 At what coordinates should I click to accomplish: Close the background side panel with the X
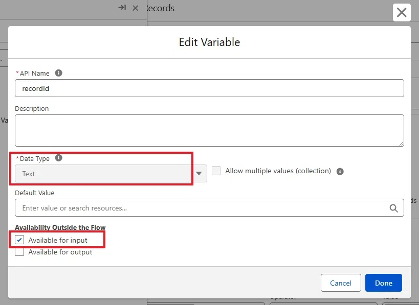pos(136,8)
